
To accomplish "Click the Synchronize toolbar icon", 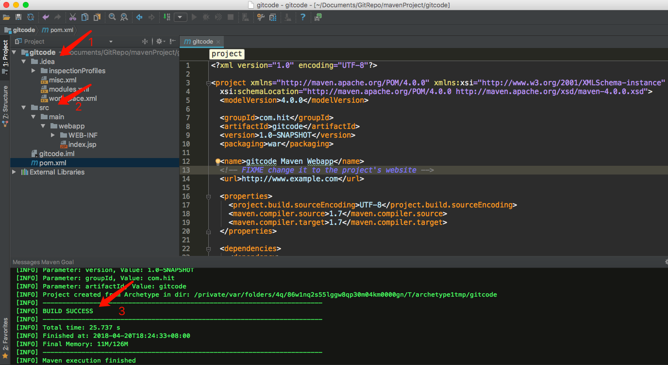I will click(31, 17).
